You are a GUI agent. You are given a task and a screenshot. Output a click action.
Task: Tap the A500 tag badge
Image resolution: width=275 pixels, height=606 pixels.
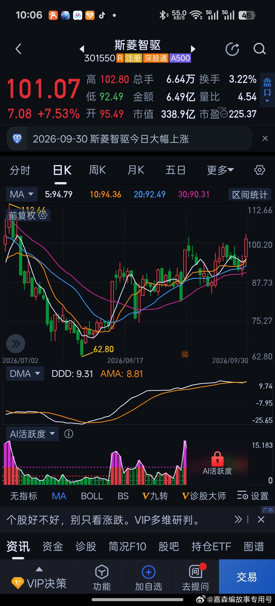point(180,58)
